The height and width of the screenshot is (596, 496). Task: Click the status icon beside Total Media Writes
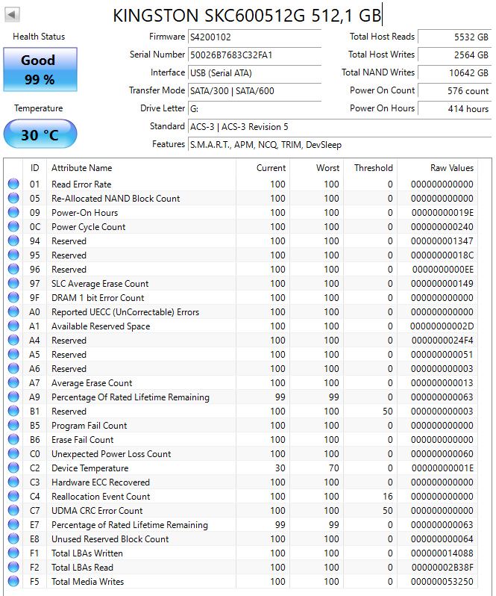[13, 582]
